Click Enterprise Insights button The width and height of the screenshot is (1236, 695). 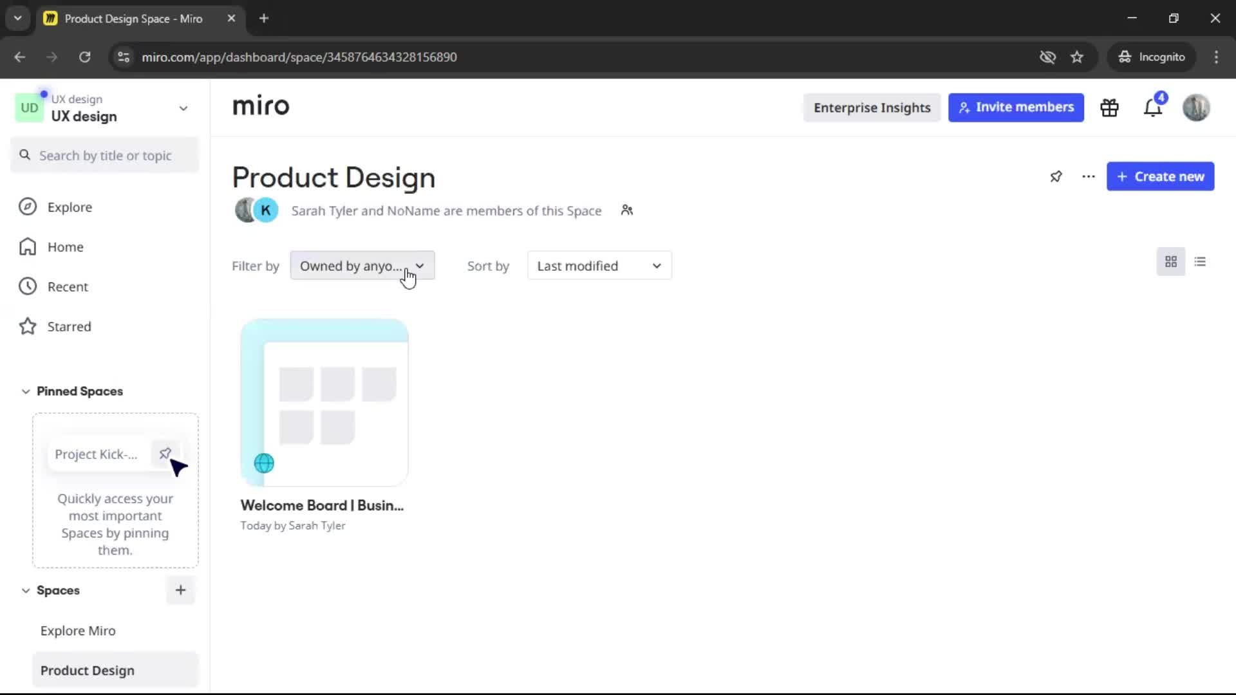pos(872,107)
